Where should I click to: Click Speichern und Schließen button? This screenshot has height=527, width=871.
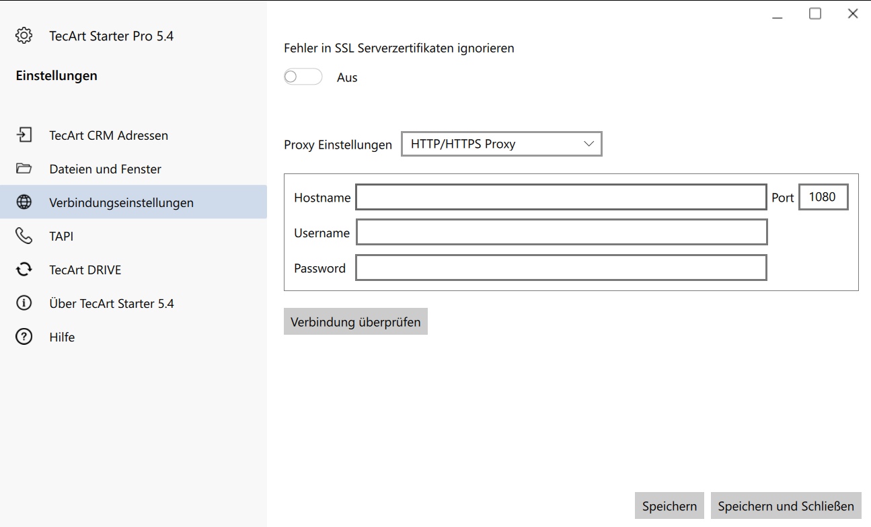(x=786, y=506)
